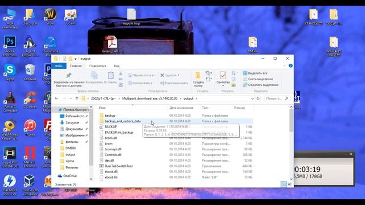Switch to large icons view in status bar
Viewport: 365px width, 205px height.
tap(290, 184)
